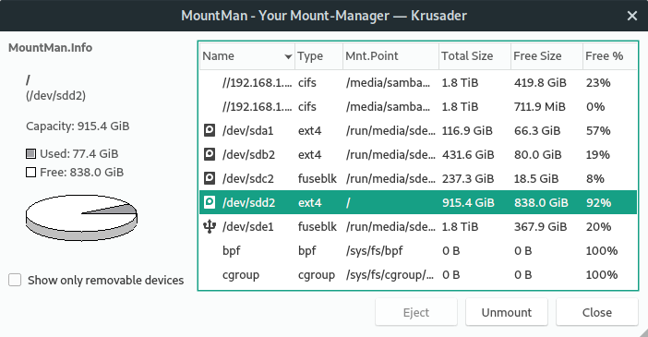The width and height of the screenshot is (648, 337).
Task: Click the Unmount button
Action: point(507,312)
